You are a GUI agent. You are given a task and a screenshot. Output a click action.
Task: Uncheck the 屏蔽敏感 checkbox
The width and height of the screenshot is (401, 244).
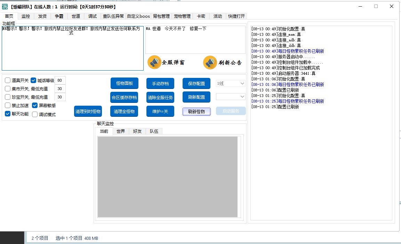tap(35, 105)
